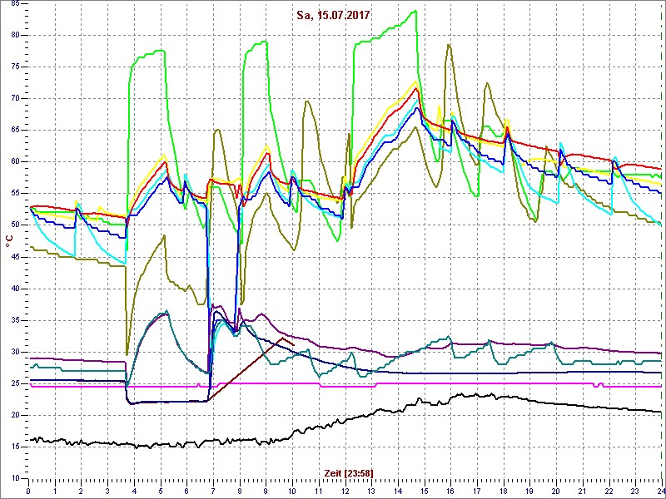Click the green curve's highest peak near 84°C

414,12
